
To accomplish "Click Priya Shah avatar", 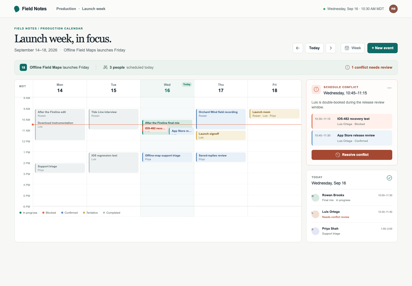I will [315, 231].
